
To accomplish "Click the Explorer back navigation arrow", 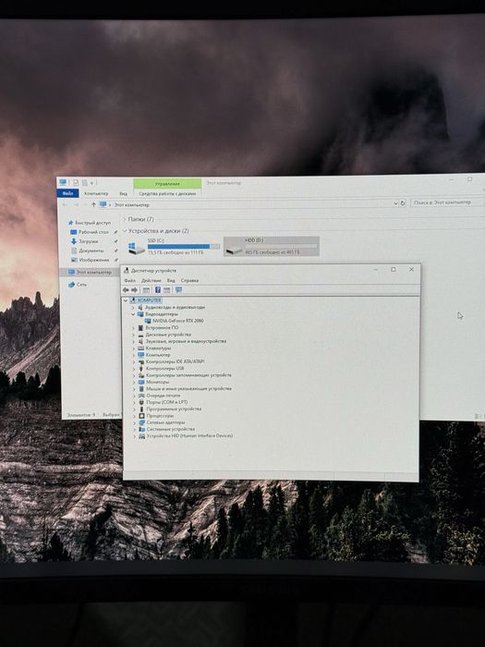I will pyautogui.click(x=66, y=205).
